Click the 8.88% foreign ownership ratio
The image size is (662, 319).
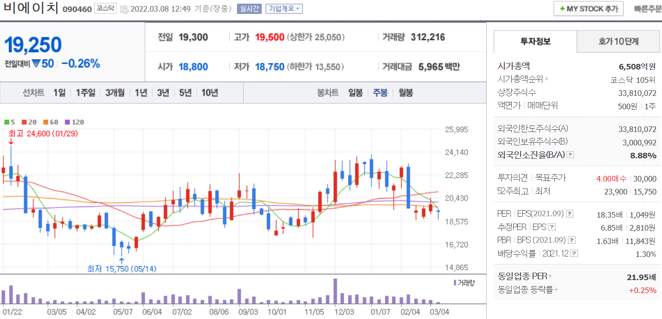pos(643,156)
